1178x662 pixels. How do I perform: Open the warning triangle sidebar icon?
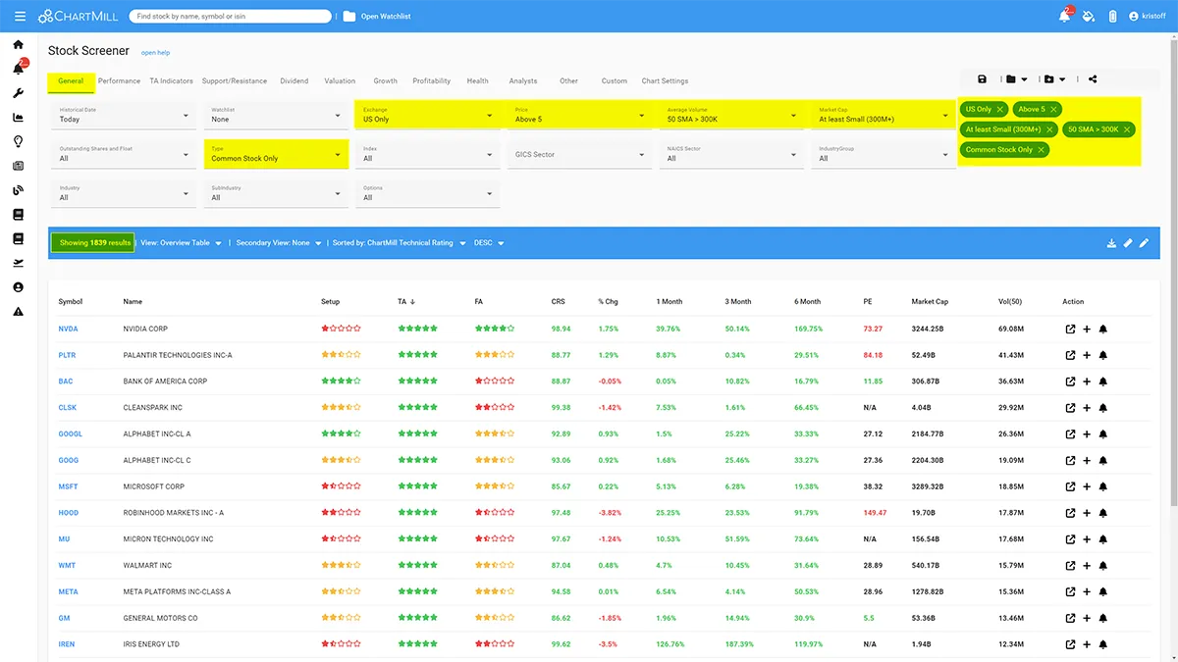coord(19,311)
